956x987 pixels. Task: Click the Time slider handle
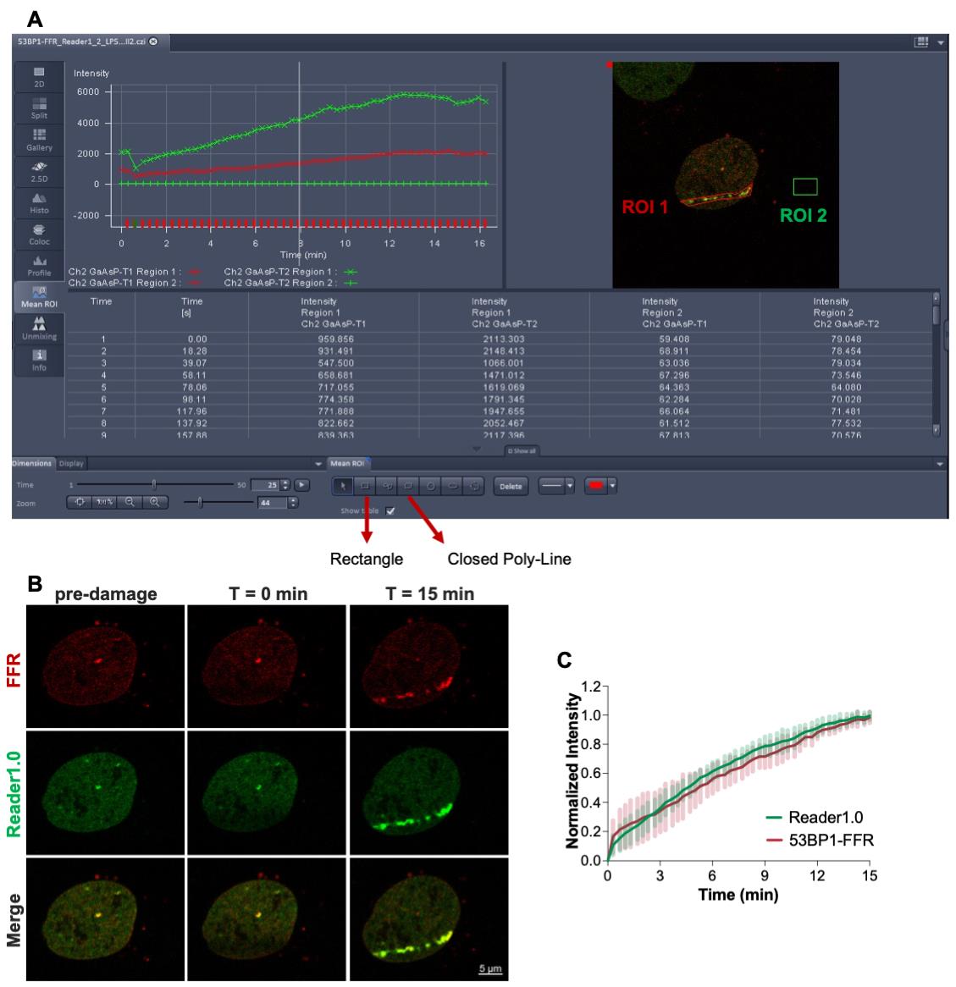pos(153,485)
